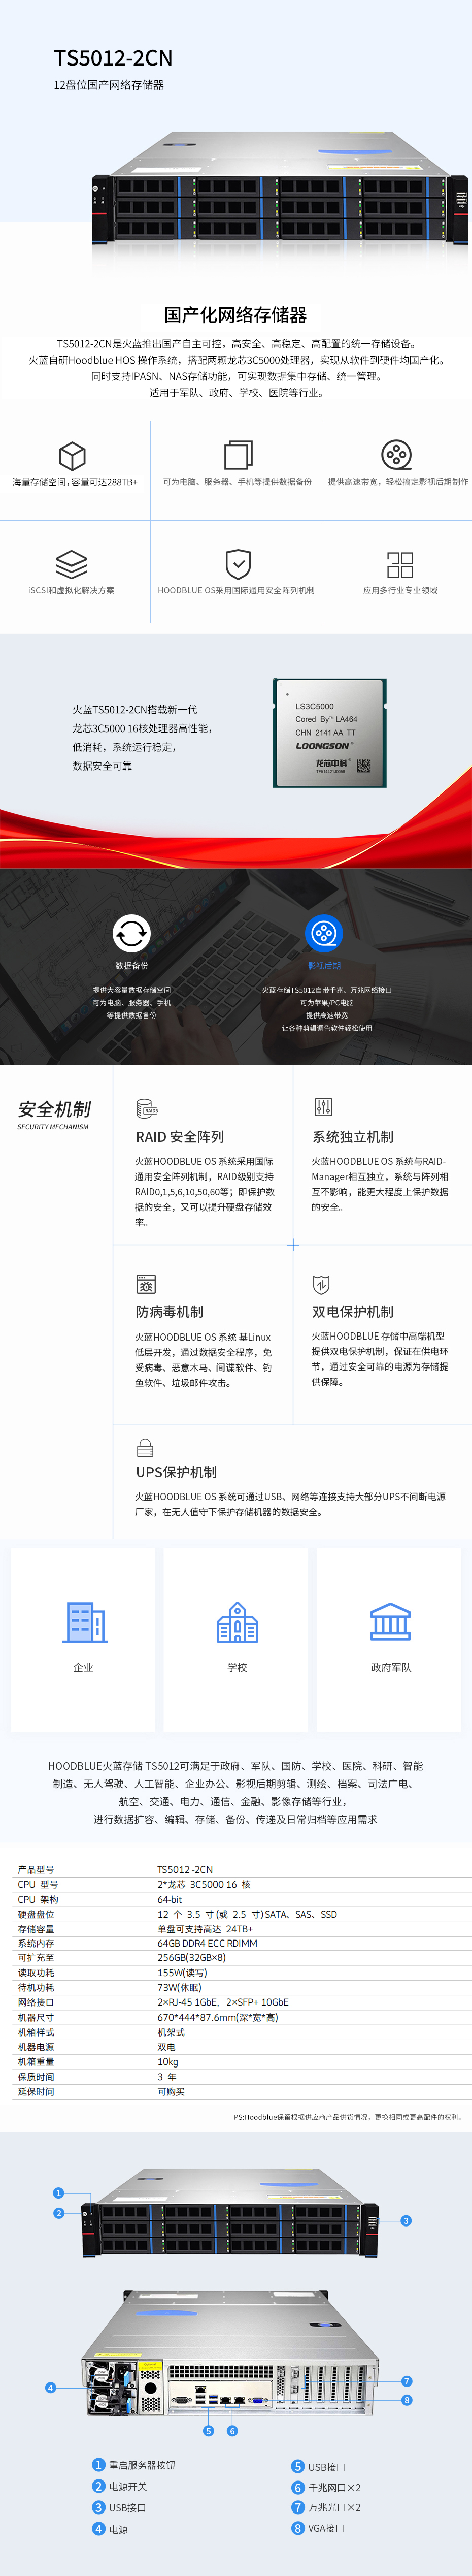Click the spec value 64GB DDR4 ECC RDIMM
472x2576 pixels.
(x=207, y=1943)
